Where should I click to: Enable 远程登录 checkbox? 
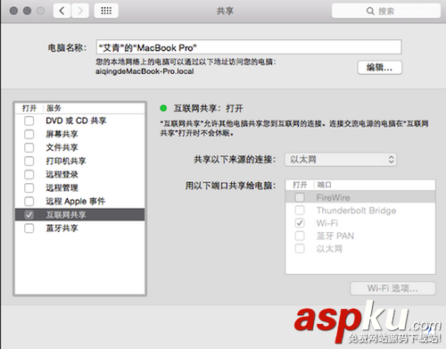tap(29, 174)
